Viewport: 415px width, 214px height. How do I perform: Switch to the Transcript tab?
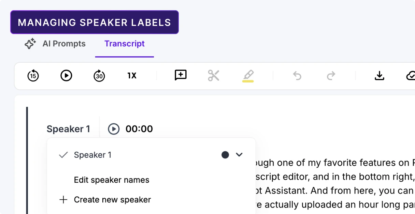(124, 44)
